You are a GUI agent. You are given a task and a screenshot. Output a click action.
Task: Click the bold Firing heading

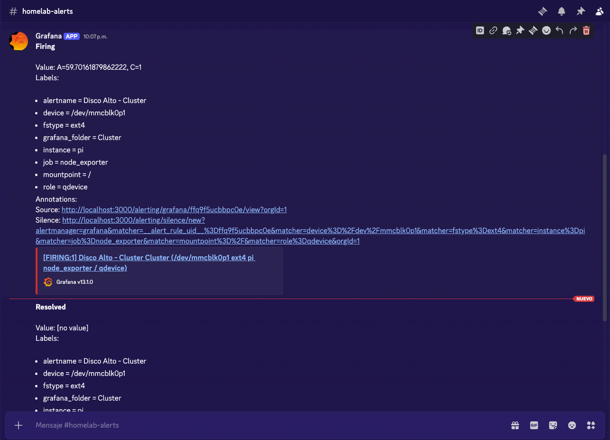(45, 47)
